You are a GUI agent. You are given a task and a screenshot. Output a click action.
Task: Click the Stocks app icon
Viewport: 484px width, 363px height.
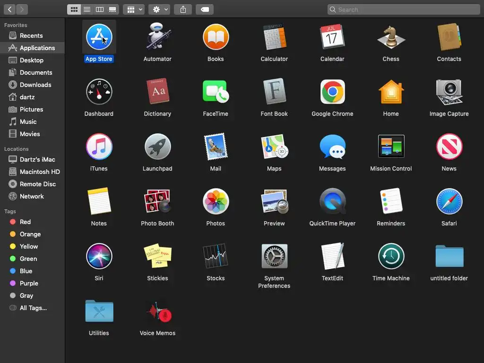pyautogui.click(x=216, y=256)
